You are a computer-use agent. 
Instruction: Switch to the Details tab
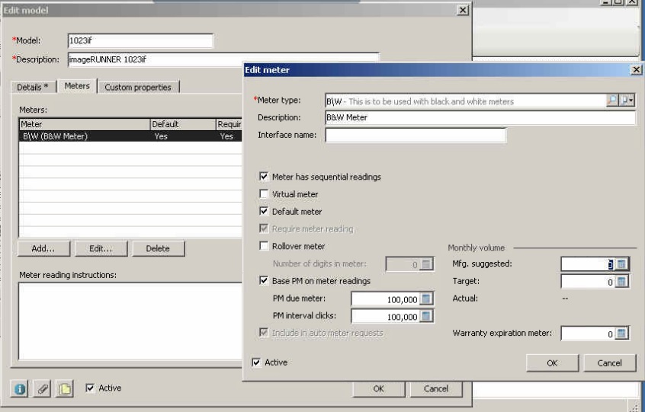click(x=33, y=87)
